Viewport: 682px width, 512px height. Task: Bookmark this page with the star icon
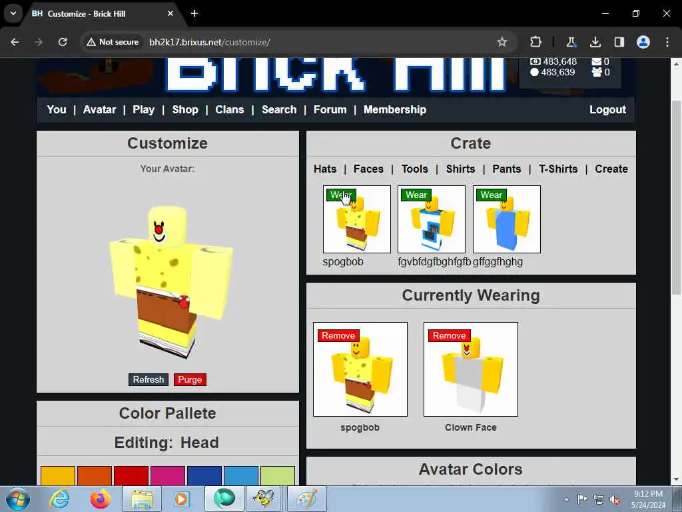[502, 42]
